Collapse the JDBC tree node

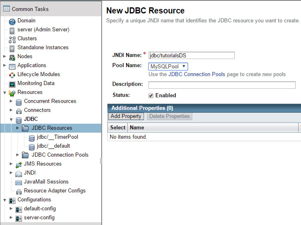[x=11, y=119]
